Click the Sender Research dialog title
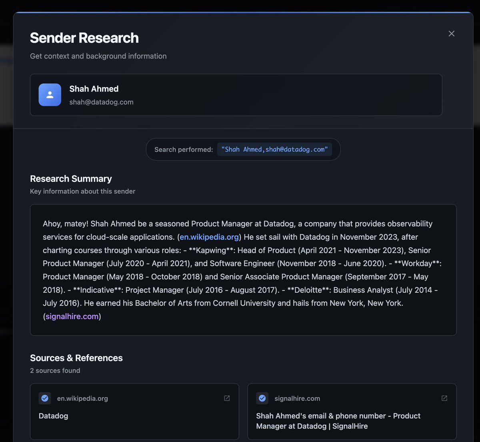The image size is (480, 442). [84, 38]
